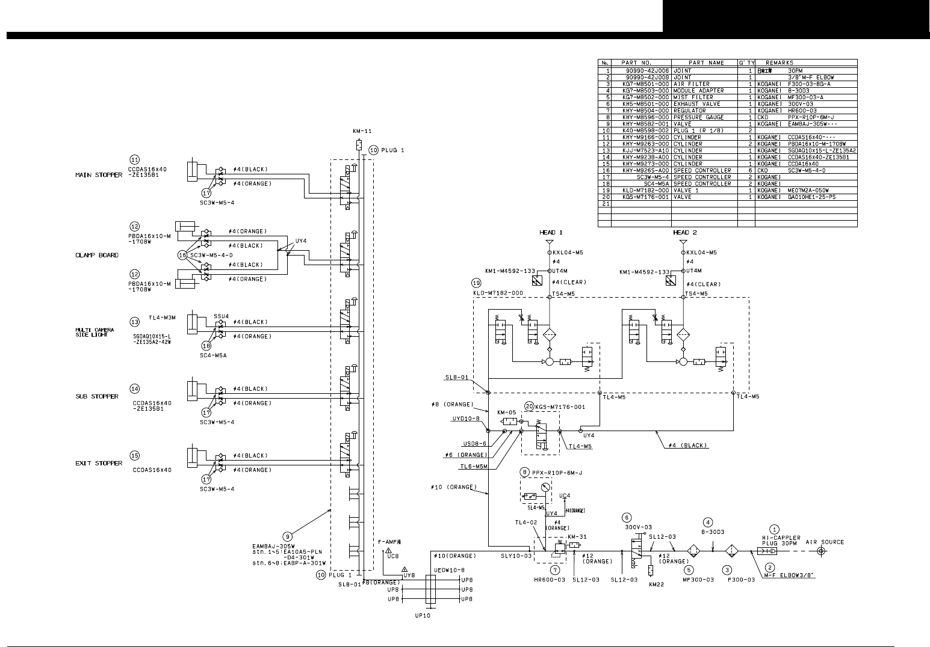Click the KLD-M7182-000 label on the diagram
The height and width of the screenshot is (647, 930).
(499, 293)
